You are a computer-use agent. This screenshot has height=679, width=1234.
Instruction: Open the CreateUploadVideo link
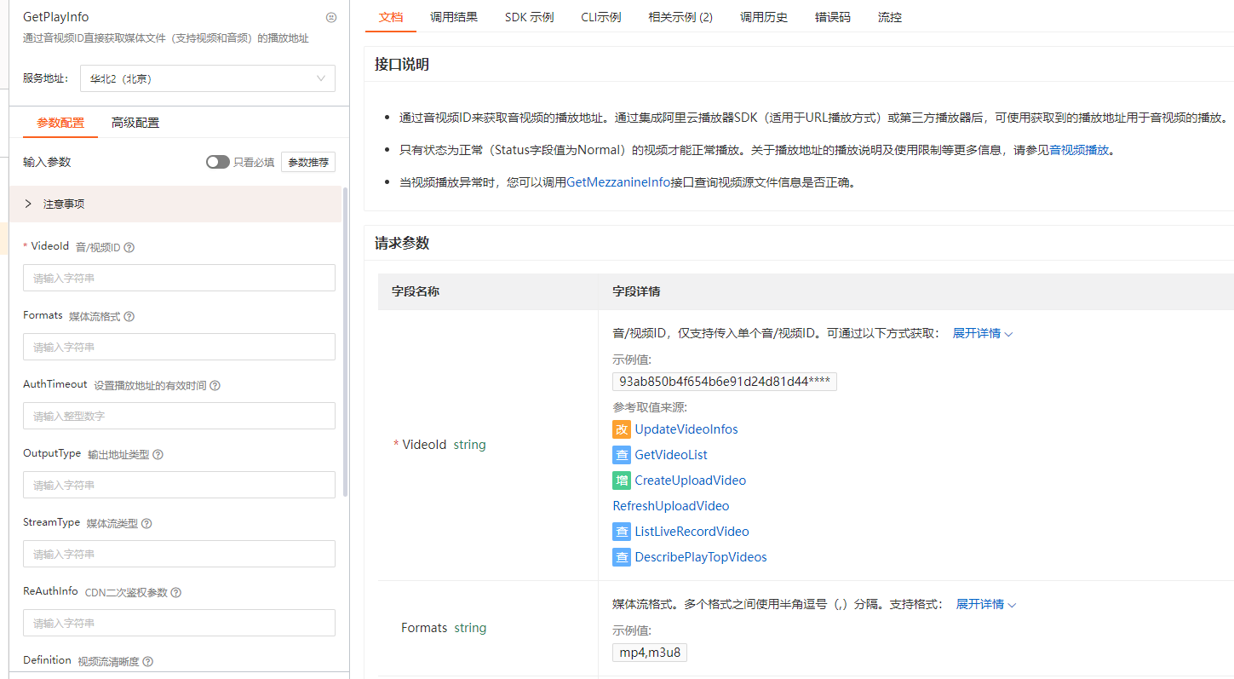691,480
